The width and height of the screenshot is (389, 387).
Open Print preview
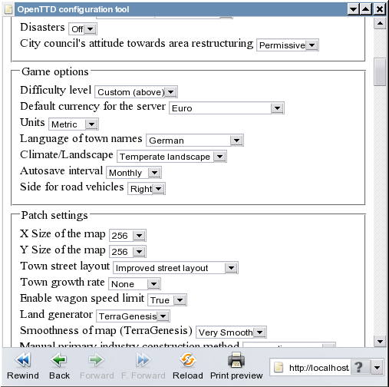pos(236,360)
